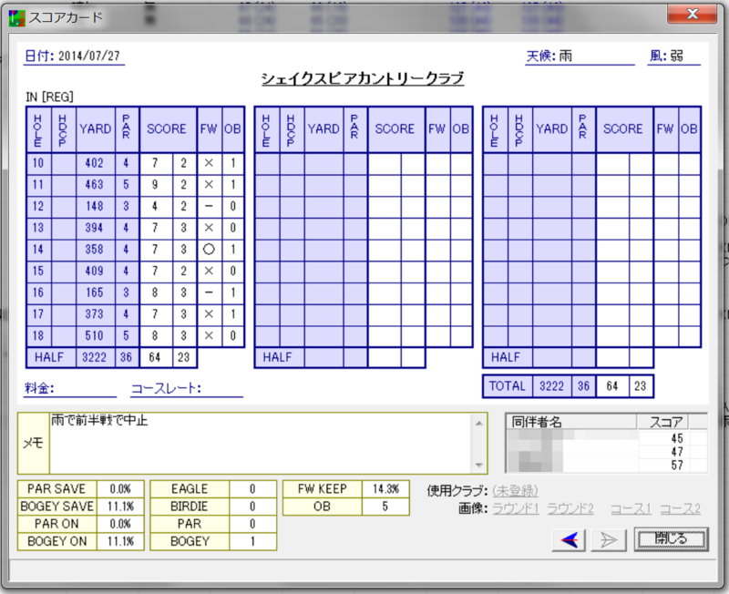
Task: Click the memo scrollbar up arrow
Action: 479,423
